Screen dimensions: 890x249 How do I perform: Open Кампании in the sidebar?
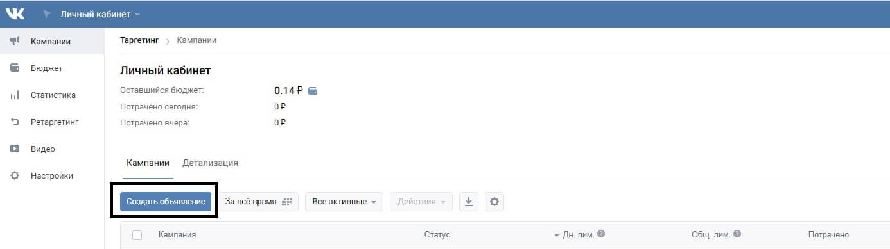coord(51,42)
